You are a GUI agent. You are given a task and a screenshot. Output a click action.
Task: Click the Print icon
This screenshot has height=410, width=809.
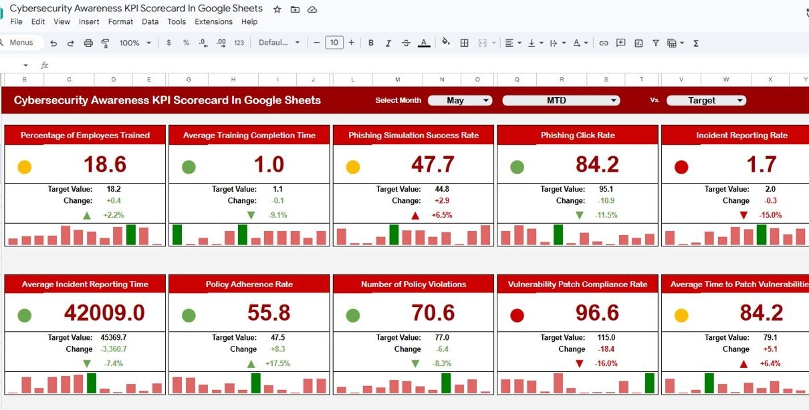88,43
